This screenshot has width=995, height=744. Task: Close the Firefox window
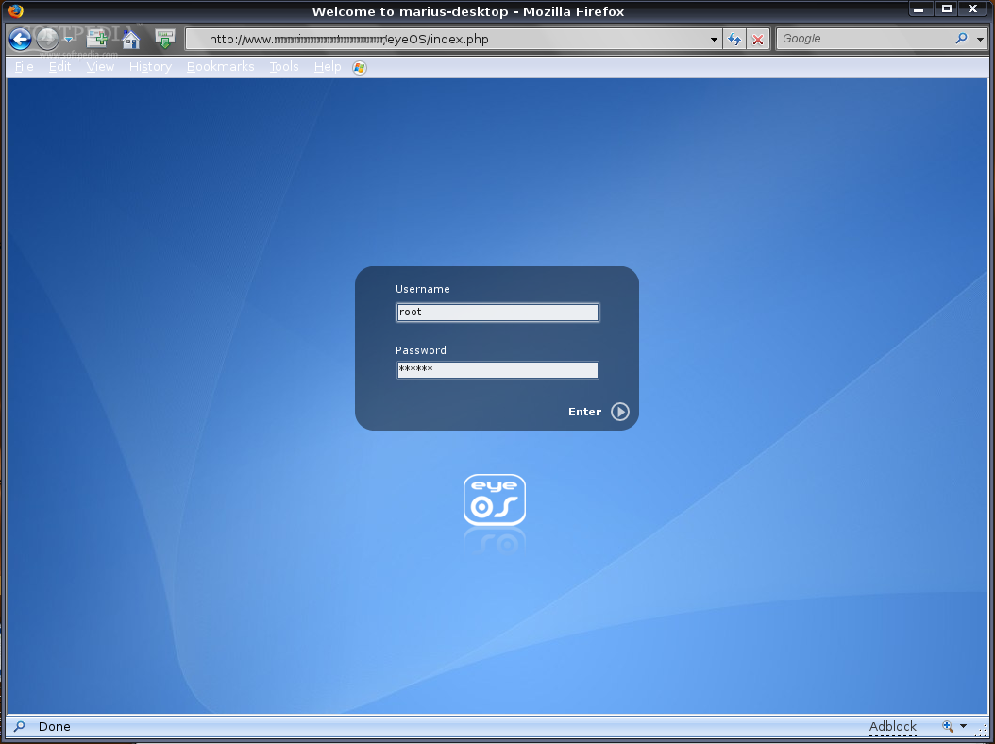point(973,8)
